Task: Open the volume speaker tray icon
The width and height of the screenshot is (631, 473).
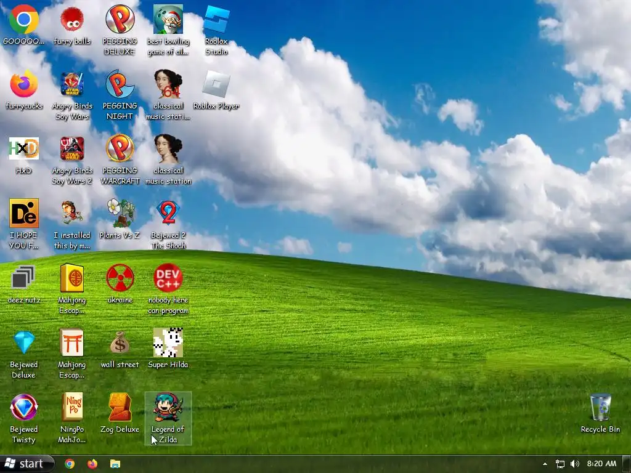Action: point(575,464)
